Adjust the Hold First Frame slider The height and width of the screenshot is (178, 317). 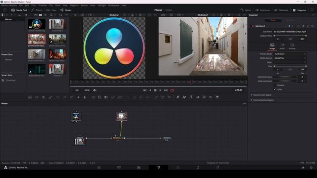click(x=285, y=77)
